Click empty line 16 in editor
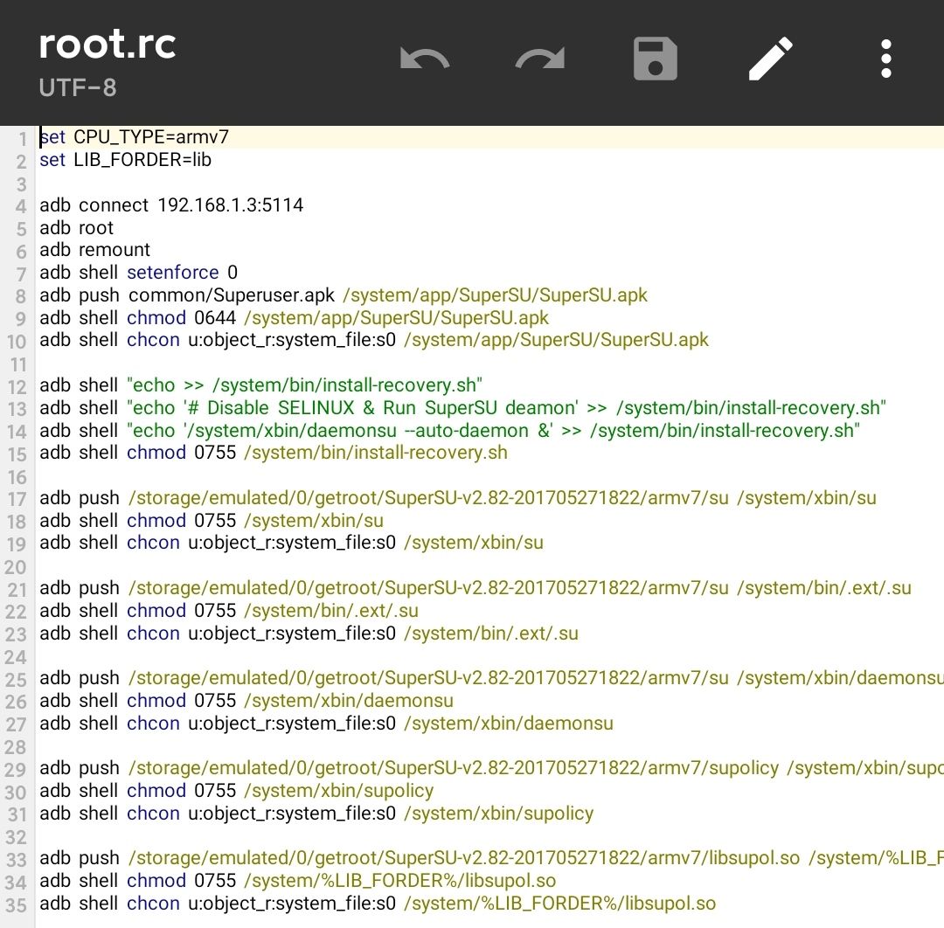This screenshot has height=928, width=944. click(489, 476)
